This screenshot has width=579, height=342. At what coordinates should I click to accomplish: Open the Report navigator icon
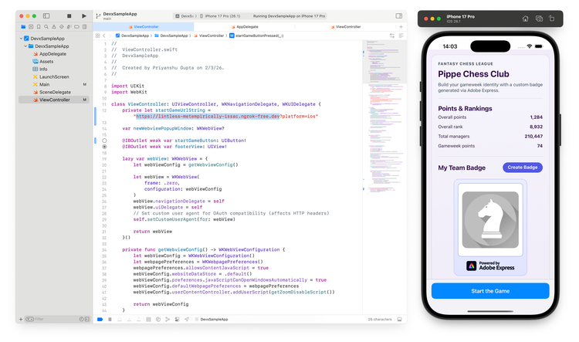(85, 26)
